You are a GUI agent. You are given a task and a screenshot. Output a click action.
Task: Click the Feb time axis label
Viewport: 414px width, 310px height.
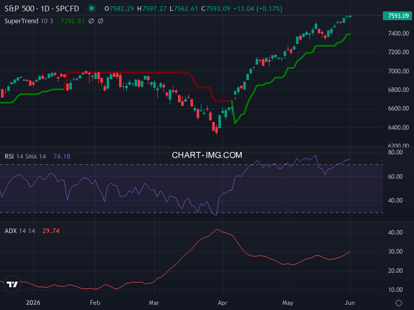[x=95, y=303]
